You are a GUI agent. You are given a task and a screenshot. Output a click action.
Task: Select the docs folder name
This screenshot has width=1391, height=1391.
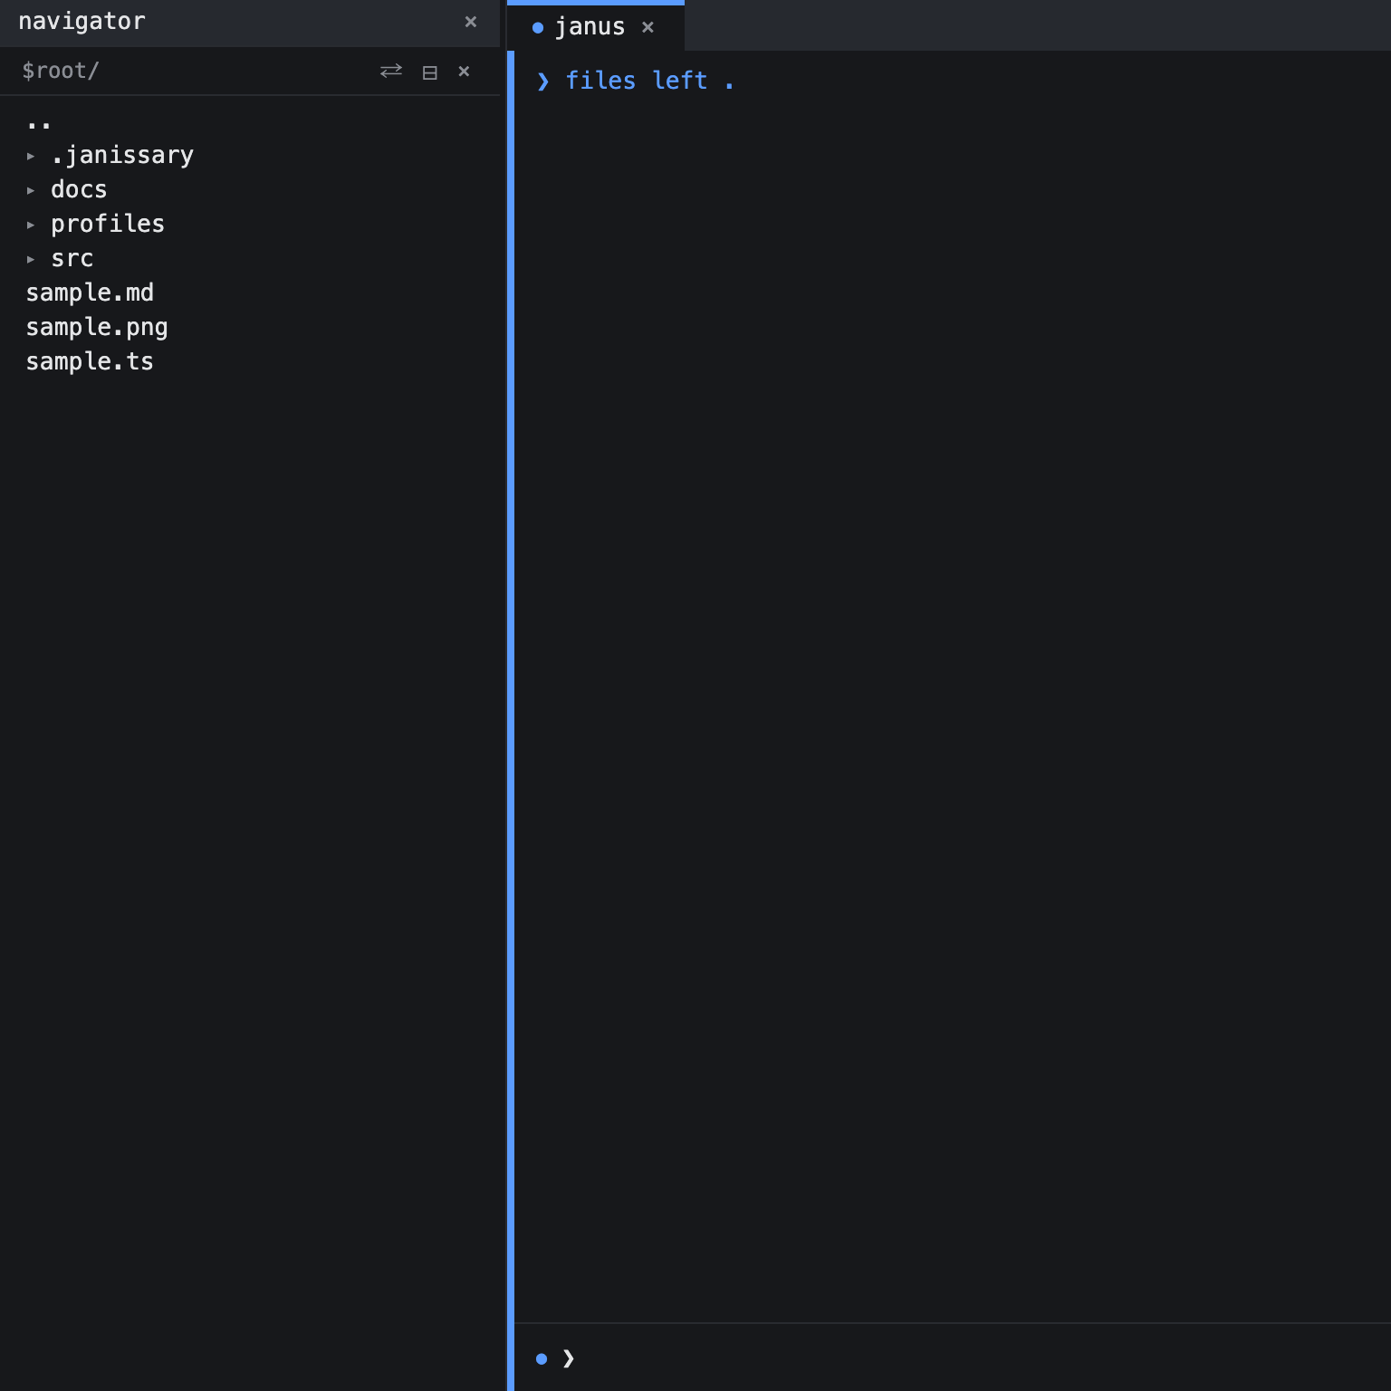(79, 189)
